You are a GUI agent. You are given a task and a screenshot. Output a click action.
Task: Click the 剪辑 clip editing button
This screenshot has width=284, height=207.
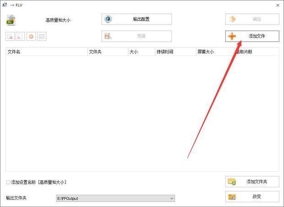coord(137,36)
